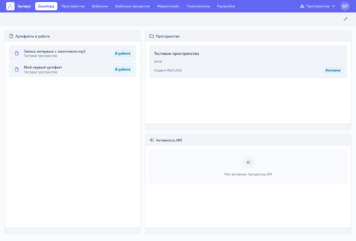
Task: Click the Создано 09.07.2026 text
Action: tap(168, 70)
